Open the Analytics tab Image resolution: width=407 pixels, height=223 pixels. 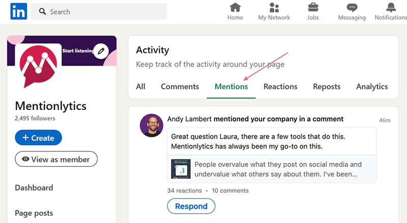pyautogui.click(x=372, y=87)
